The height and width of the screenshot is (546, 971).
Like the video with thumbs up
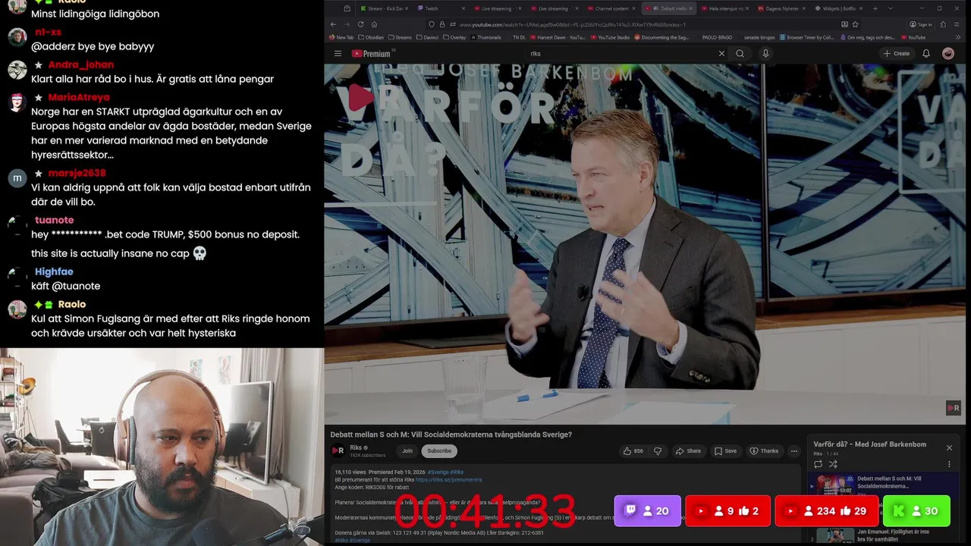click(633, 450)
